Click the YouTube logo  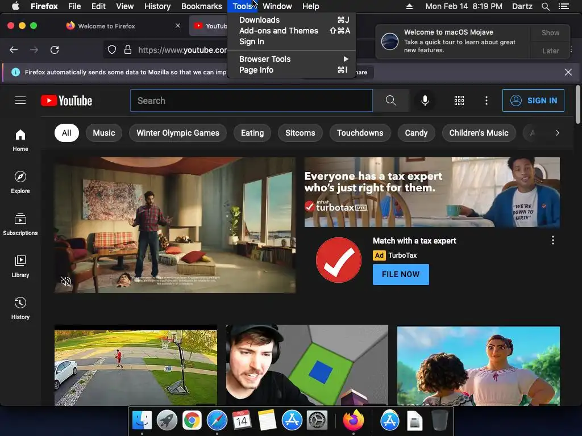(x=66, y=100)
